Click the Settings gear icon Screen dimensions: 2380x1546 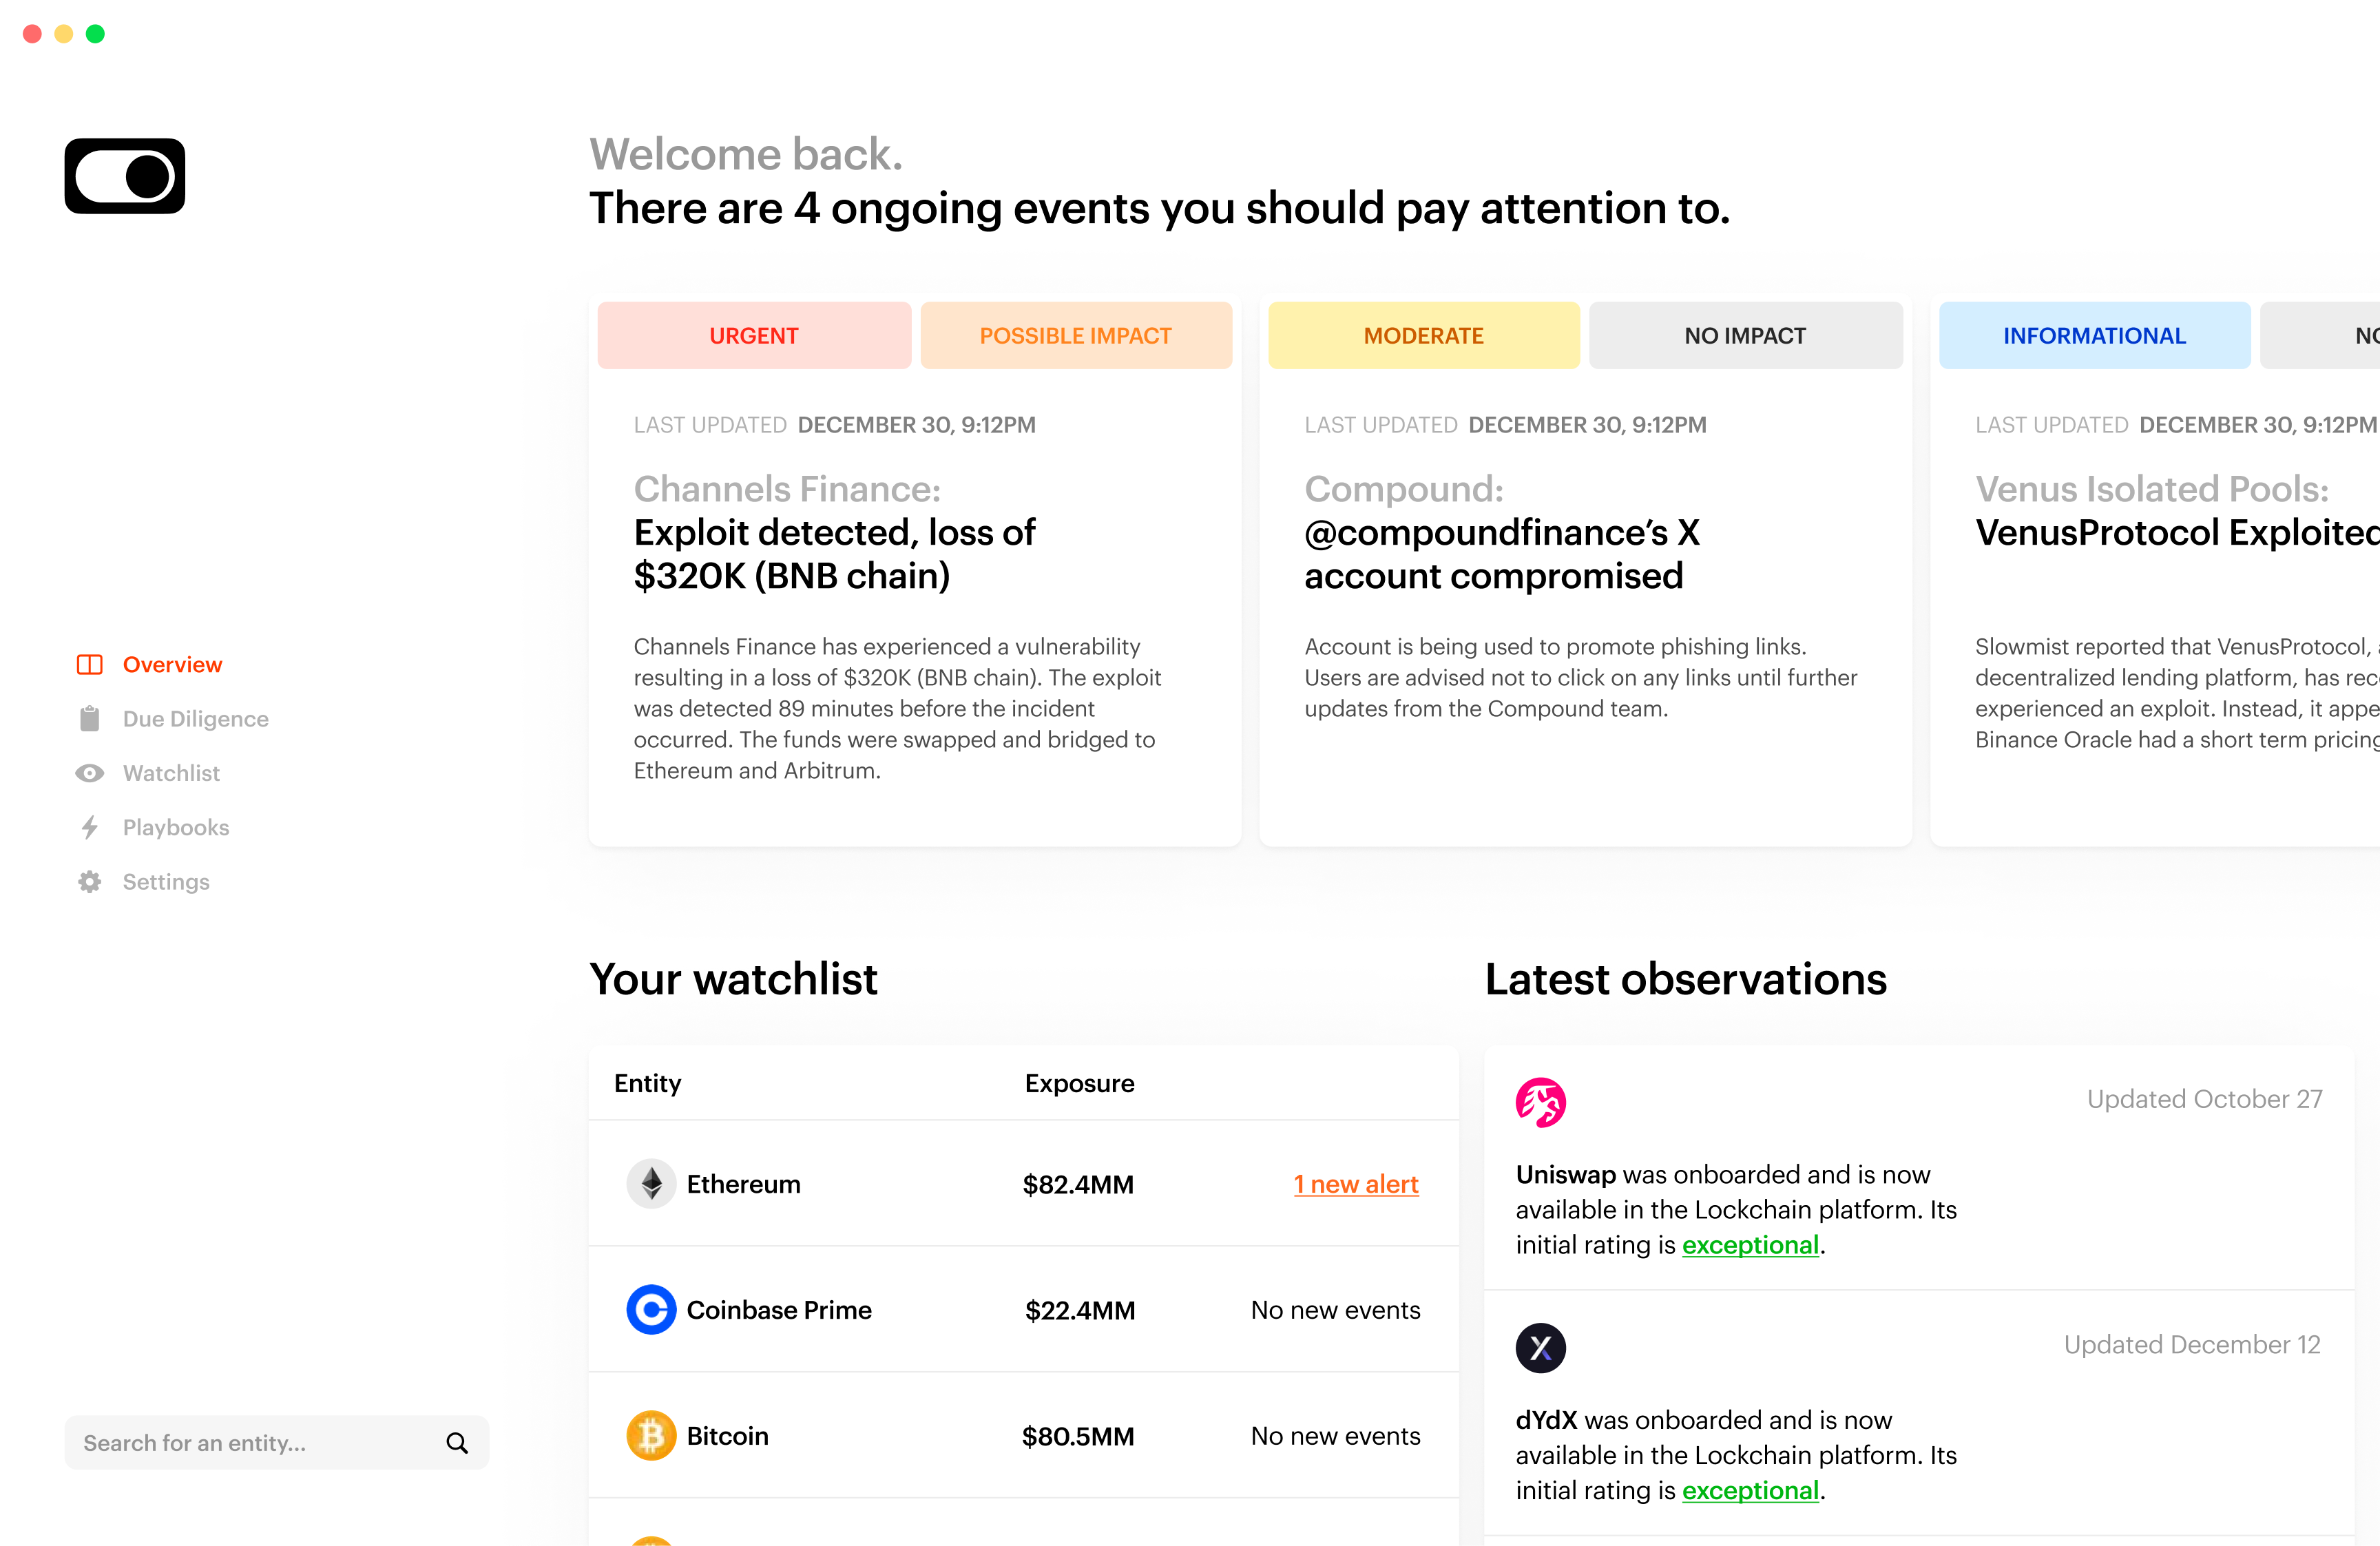[x=90, y=882]
